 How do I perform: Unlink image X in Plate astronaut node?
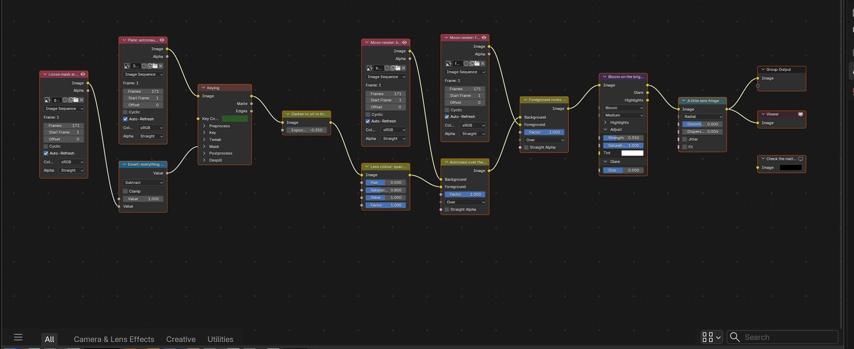pyautogui.click(x=161, y=66)
